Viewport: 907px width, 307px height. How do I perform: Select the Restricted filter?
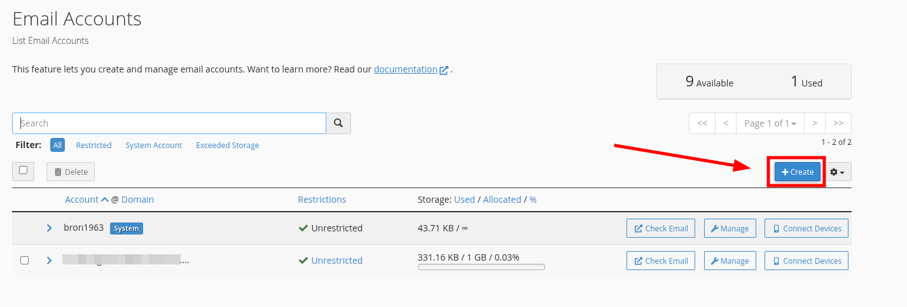[x=93, y=146]
